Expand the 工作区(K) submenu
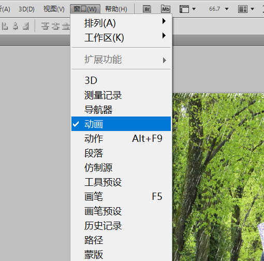The height and width of the screenshot is (261, 264). (121, 37)
